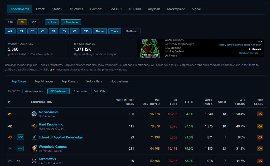Toggle the C1 class filter
270x166 pixels.
click(22, 31)
